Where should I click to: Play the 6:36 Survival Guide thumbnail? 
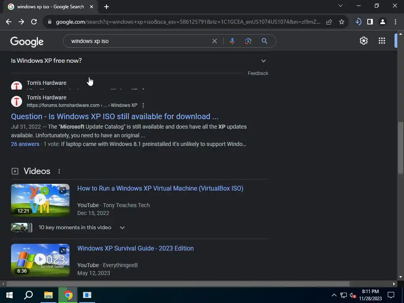point(40,260)
